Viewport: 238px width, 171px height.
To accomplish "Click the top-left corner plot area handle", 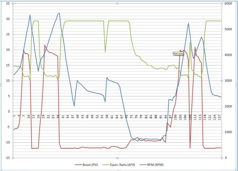I will tap(13, 4).
